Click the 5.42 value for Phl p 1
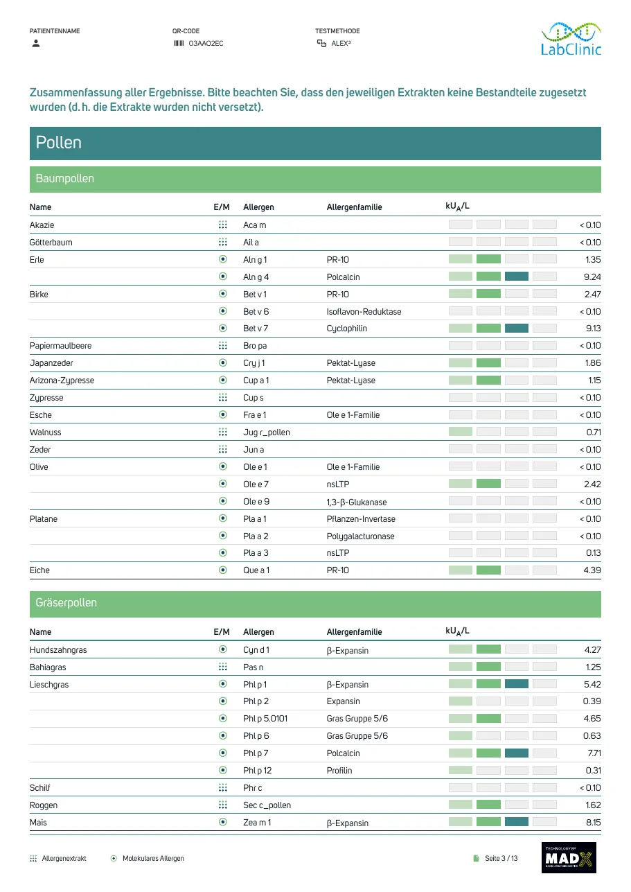This screenshot has height=892, width=631. 592,684
